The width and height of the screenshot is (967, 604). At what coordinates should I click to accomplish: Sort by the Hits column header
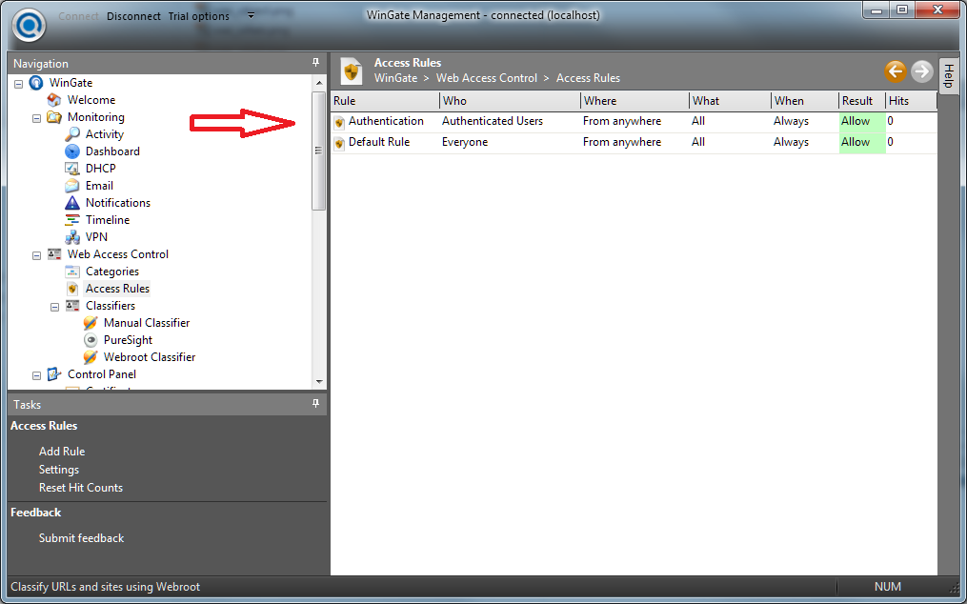coord(912,101)
